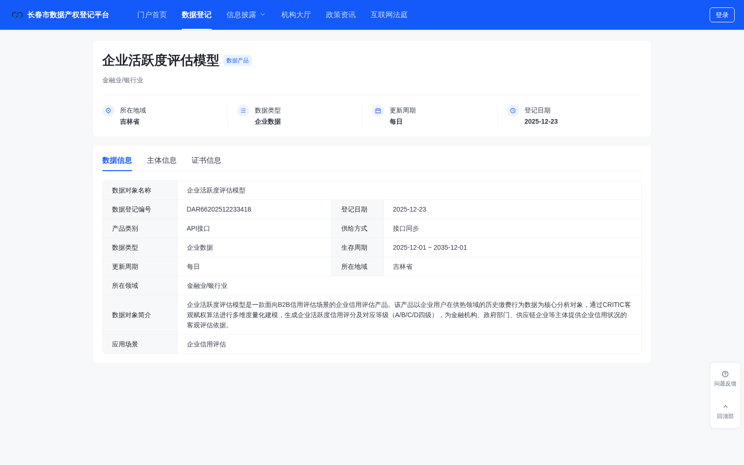Click the table cell 2025-12-23 登记日期 value
The height and width of the screenshot is (465, 744).
pyautogui.click(x=410, y=209)
